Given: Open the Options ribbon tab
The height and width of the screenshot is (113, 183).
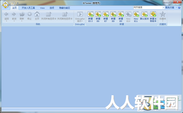Looking at the screenshot, I should point(52,8).
